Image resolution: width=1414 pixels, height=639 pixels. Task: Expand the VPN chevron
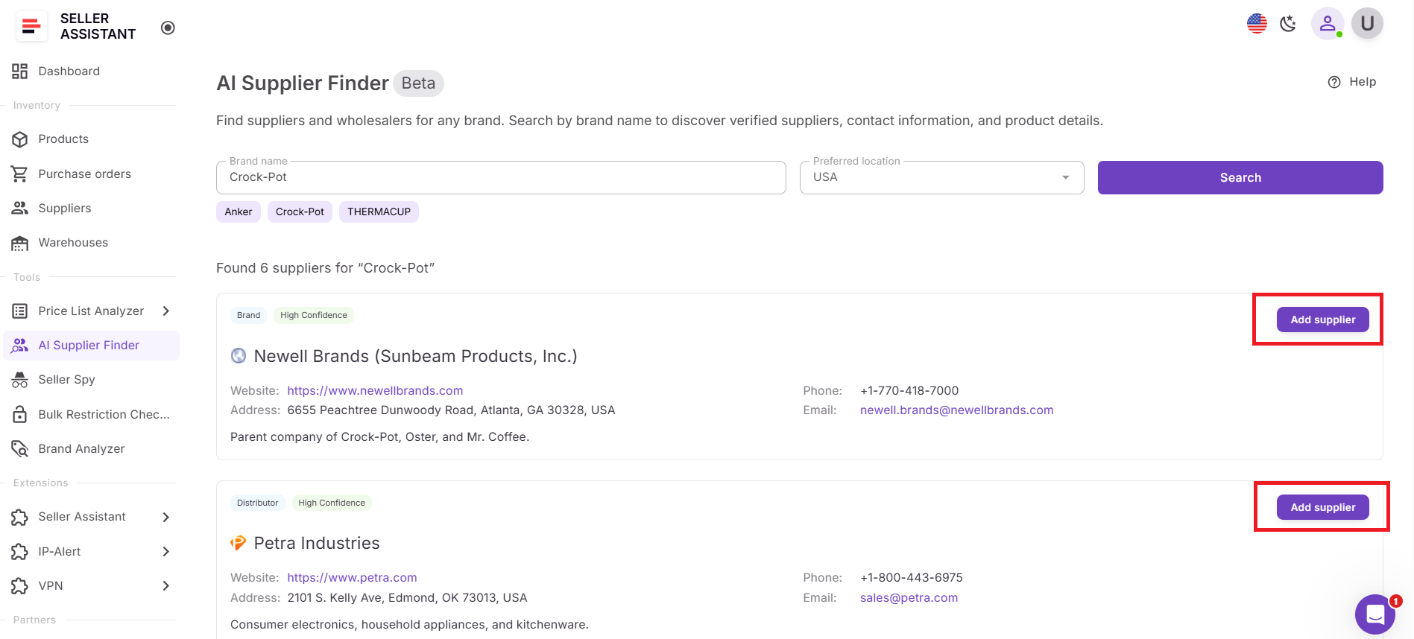tap(166, 585)
